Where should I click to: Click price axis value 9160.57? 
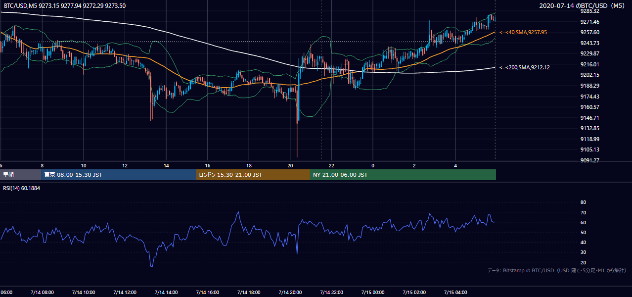click(590, 107)
